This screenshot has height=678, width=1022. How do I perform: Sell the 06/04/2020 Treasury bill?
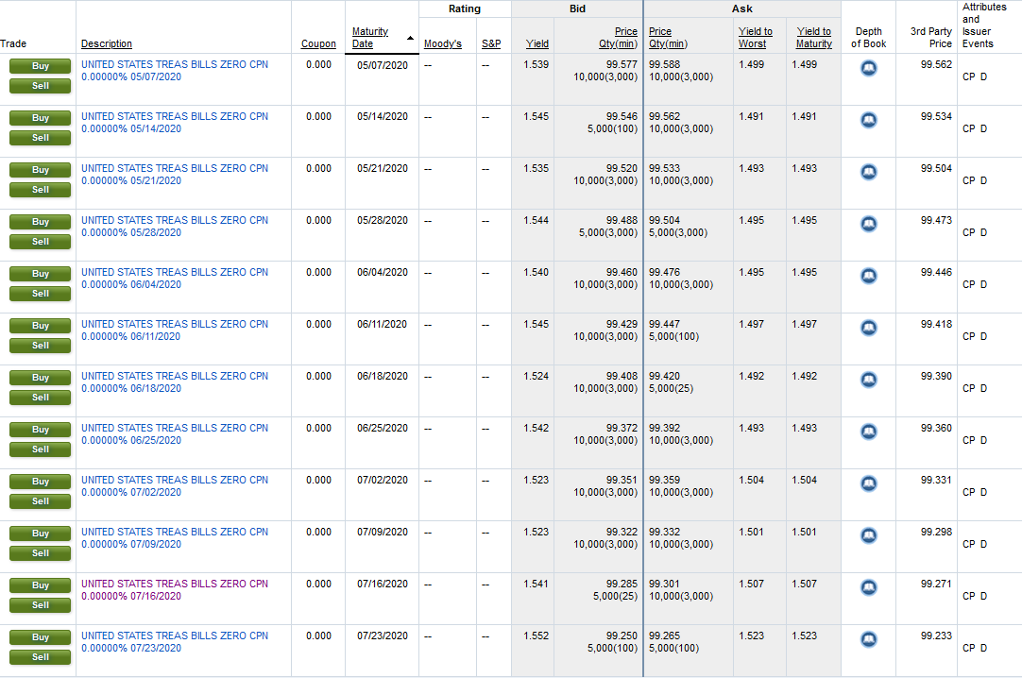[41, 294]
